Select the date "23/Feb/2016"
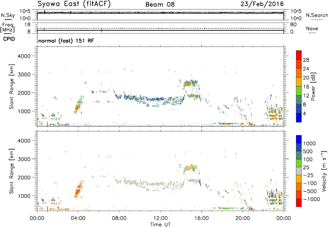Screen dimensions: 328x227 tap(262, 4)
